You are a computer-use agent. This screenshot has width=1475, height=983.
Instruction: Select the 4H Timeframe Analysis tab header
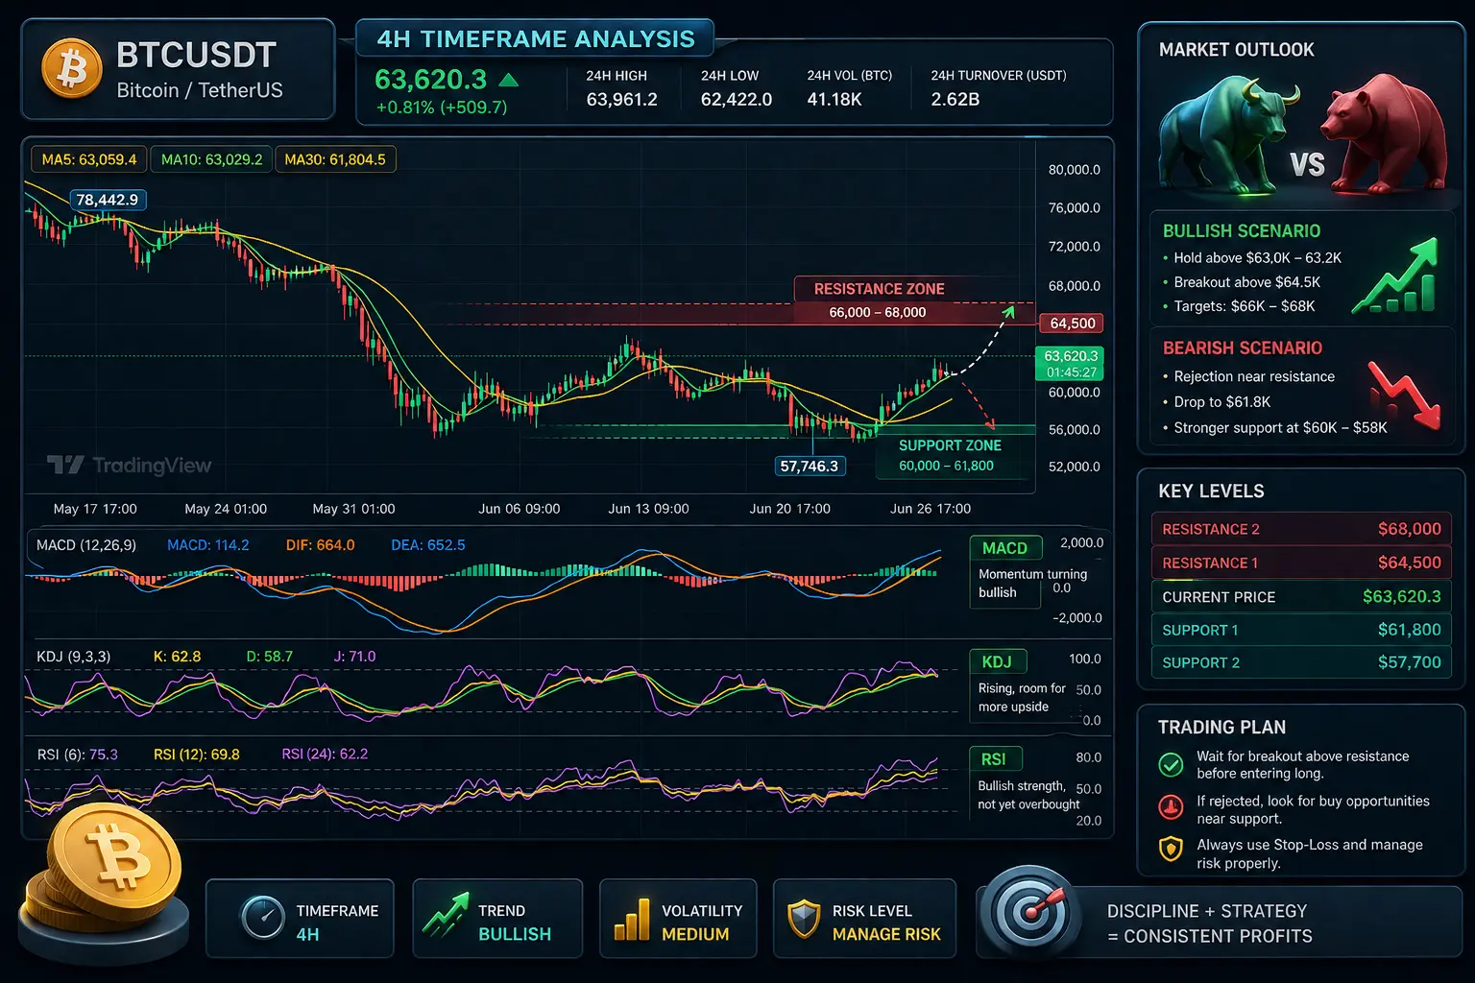(x=535, y=38)
